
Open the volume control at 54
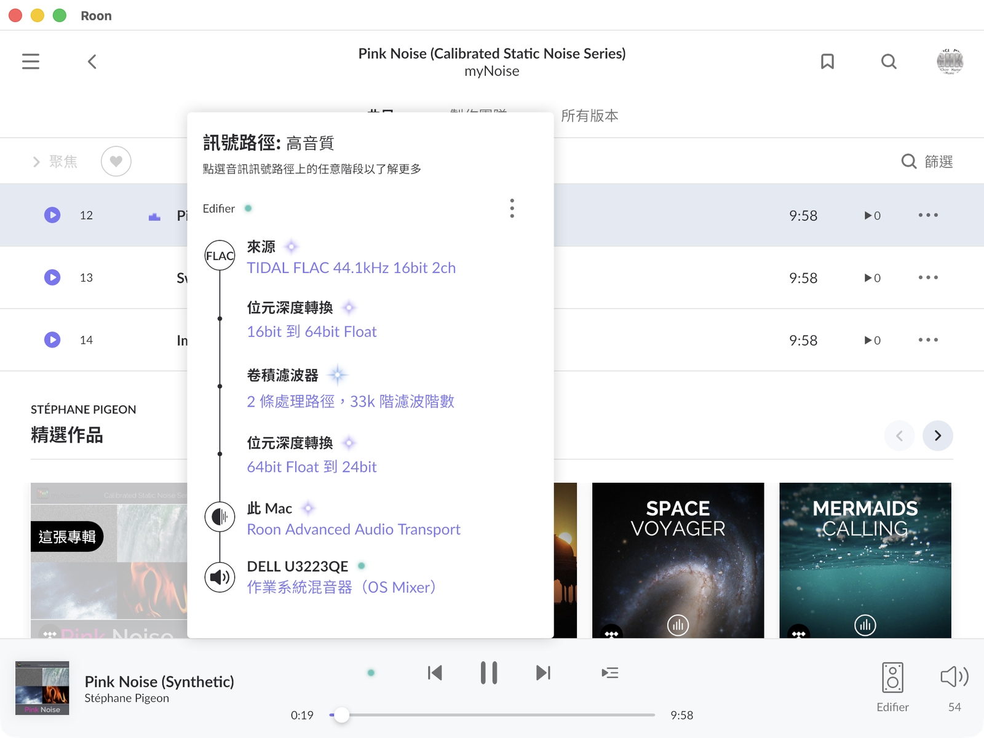pos(954,687)
